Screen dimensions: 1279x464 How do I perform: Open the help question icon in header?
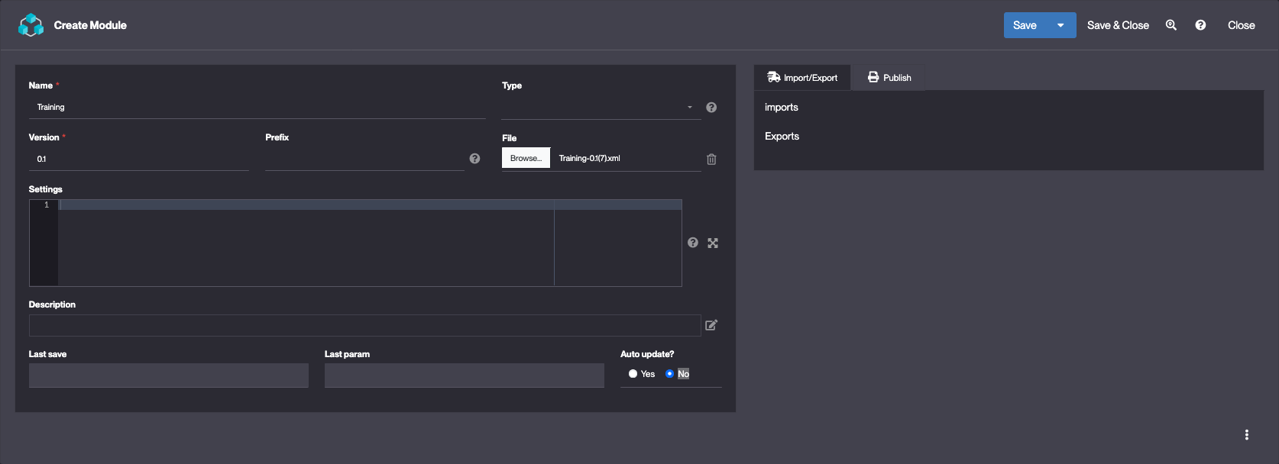1200,25
